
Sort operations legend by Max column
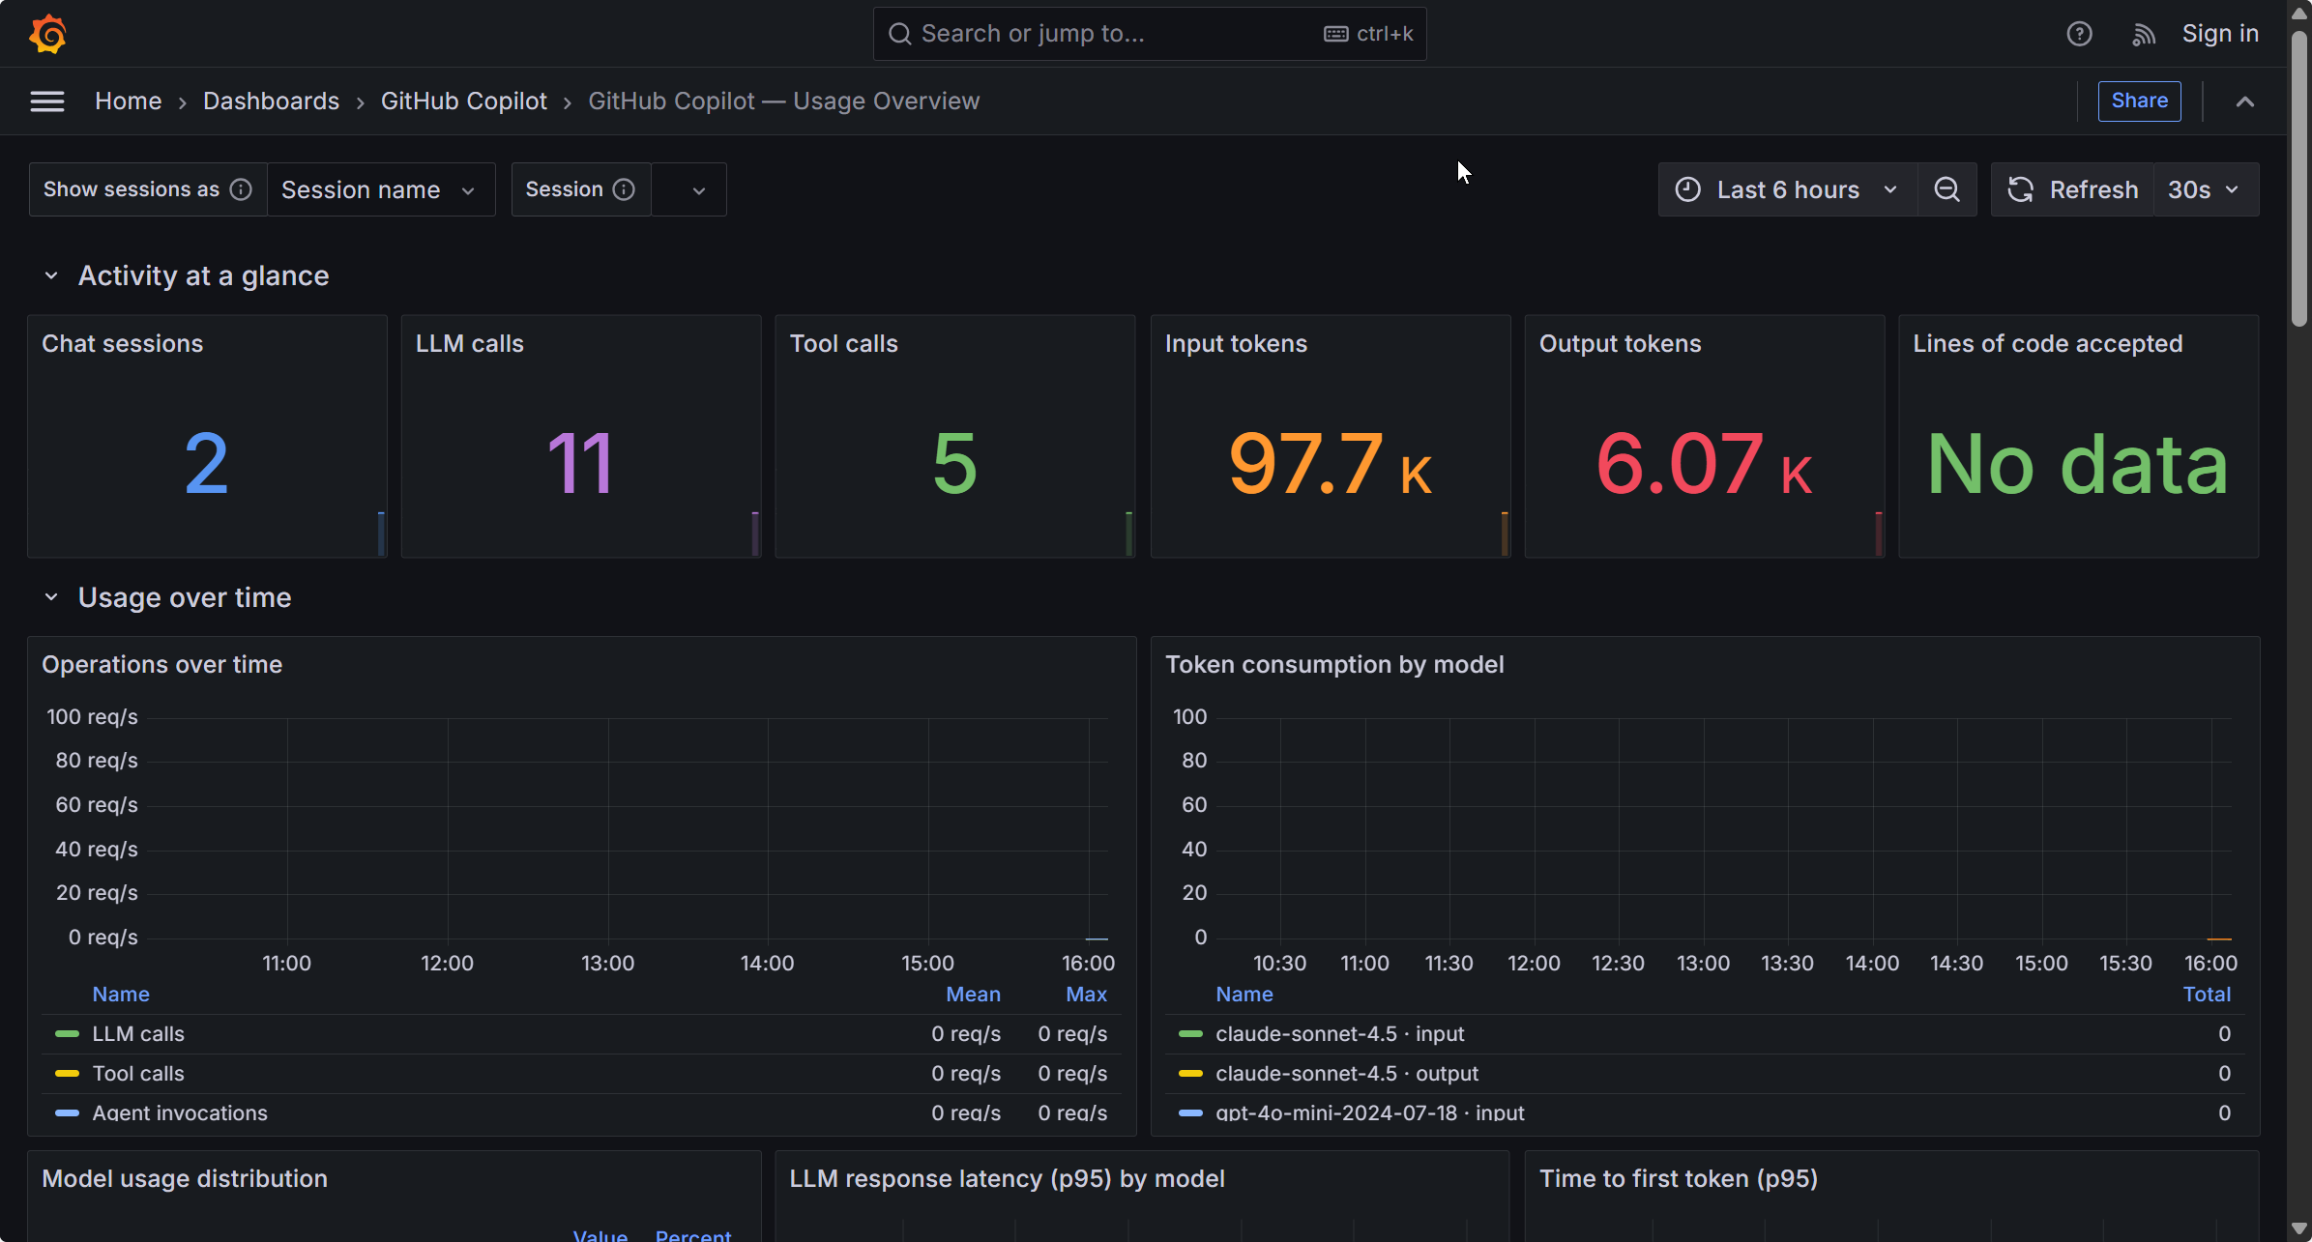tap(1086, 994)
